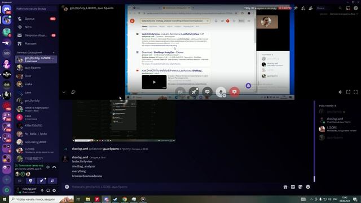Toggle member list icon in header

(x=311, y=8)
